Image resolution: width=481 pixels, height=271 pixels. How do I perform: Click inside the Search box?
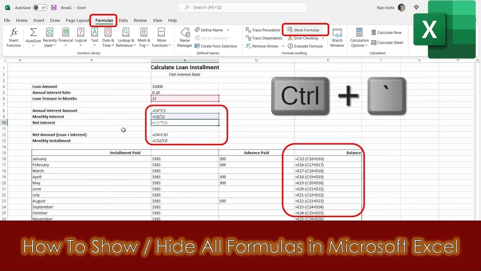[x=242, y=7]
